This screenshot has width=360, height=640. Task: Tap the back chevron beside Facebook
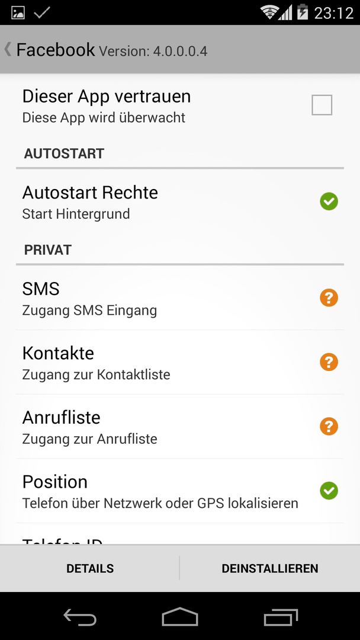[7, 49]
